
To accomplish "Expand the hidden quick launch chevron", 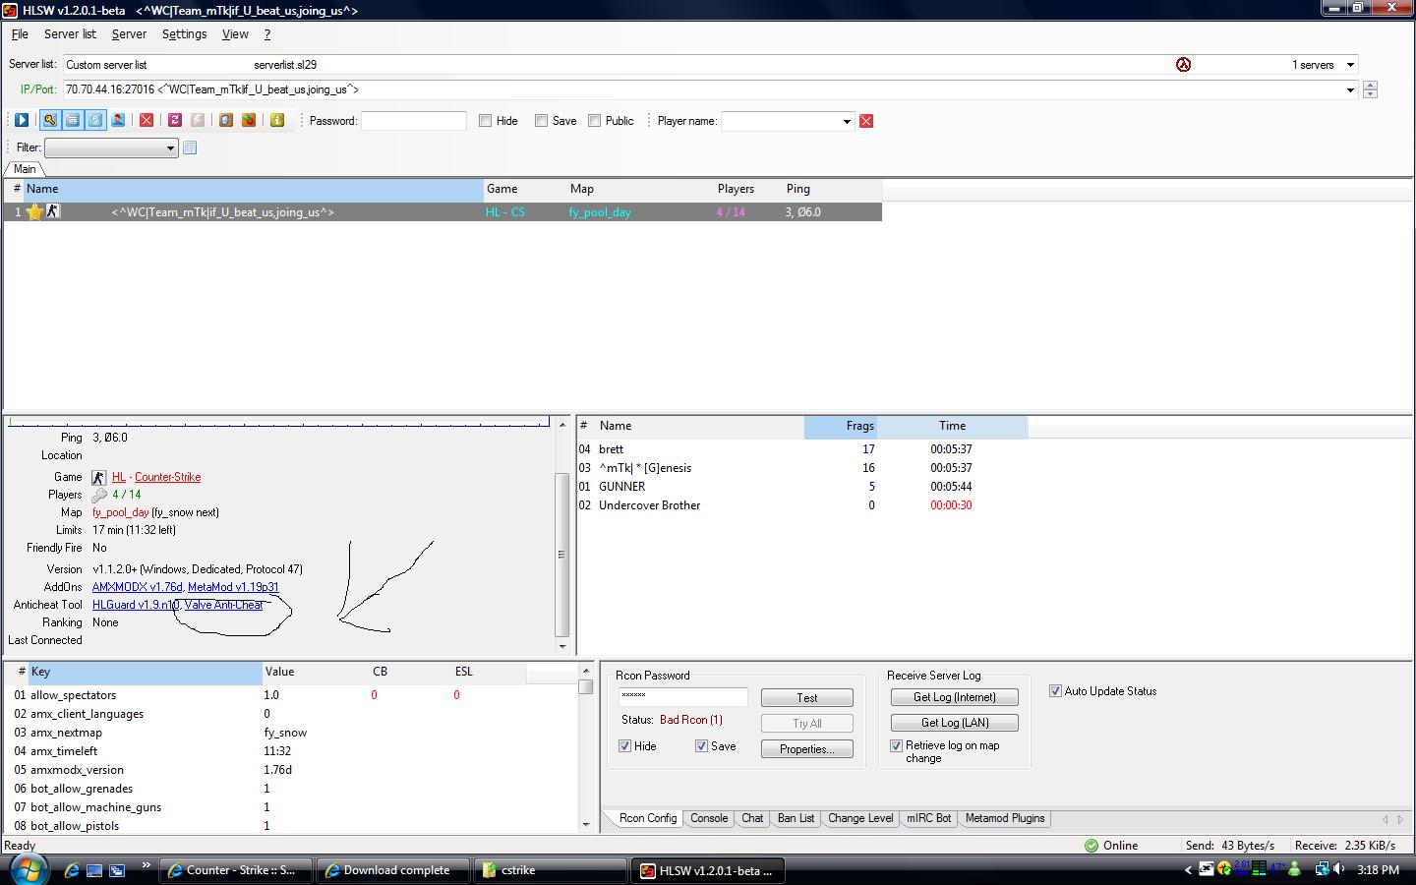I will [146, 865].
